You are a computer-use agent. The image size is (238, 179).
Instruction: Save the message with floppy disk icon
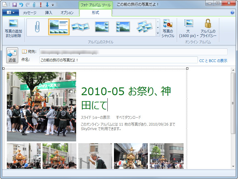click(x=14, y=4)
